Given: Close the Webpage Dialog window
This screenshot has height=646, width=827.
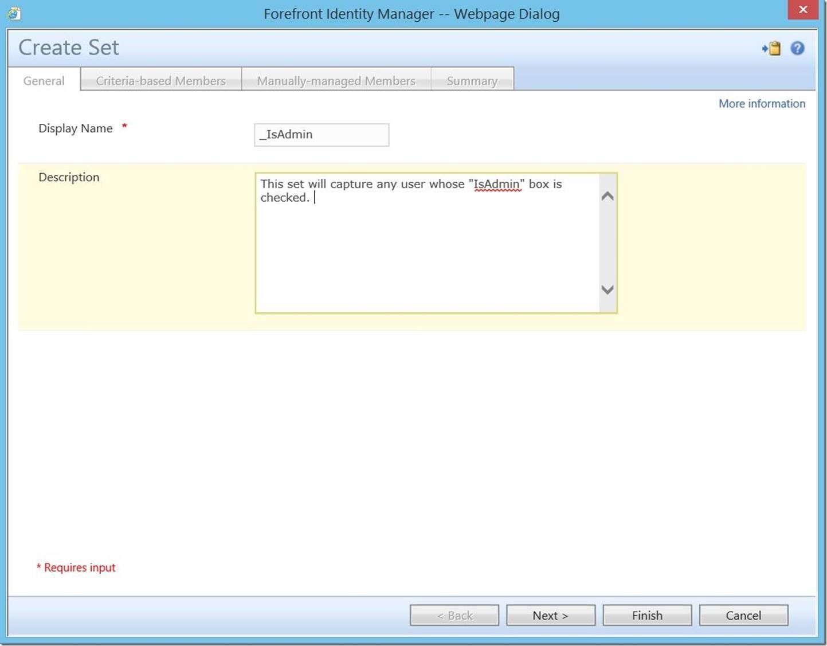Looking at the screenshot, I should point(803,10).
